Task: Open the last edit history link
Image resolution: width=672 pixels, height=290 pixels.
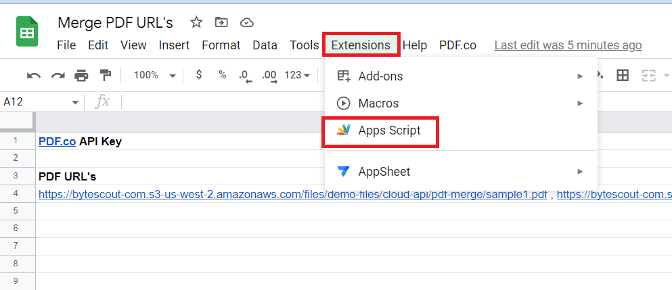Action: click(x=568, y=45)
